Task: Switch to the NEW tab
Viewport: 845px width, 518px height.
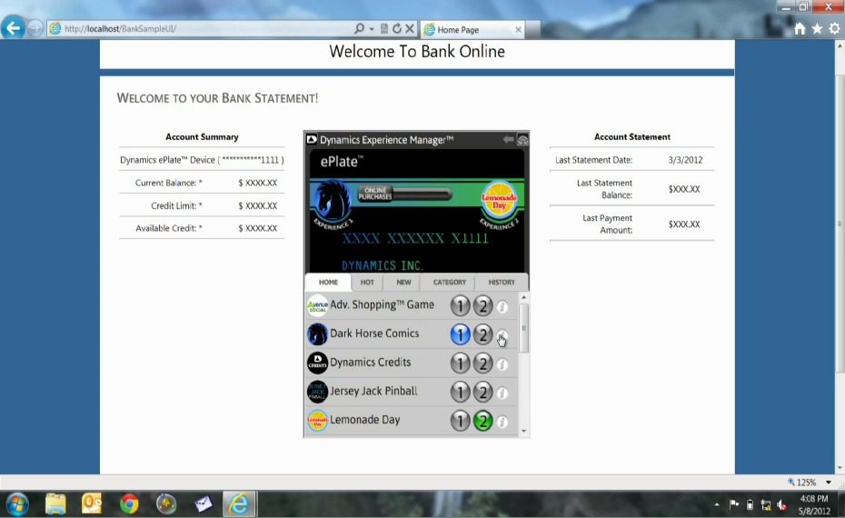Action: click(x=403, y=282)
